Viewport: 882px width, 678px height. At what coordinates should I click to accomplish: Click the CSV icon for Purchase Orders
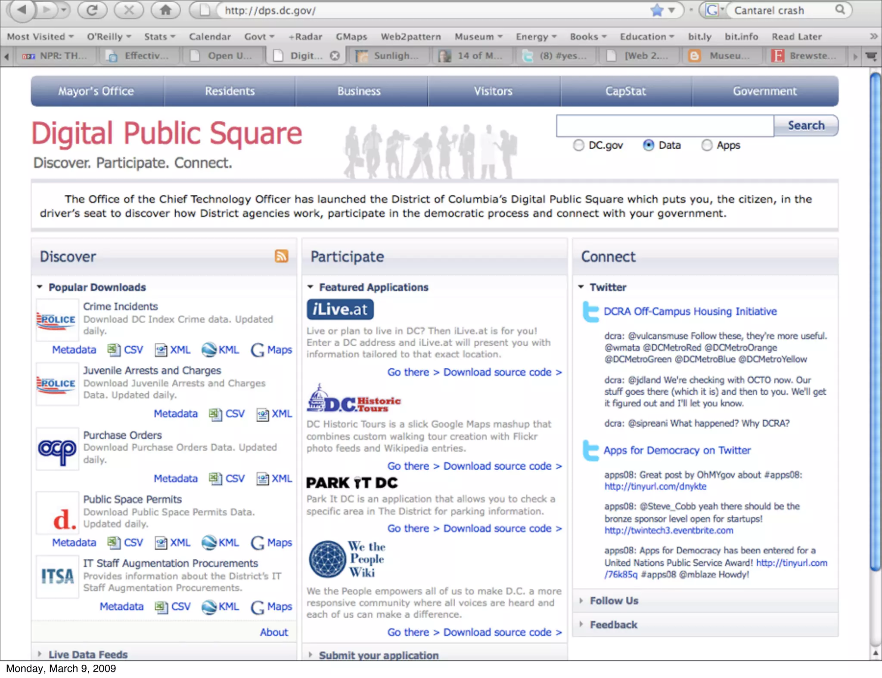pyautogui.click(x=215, y=478)
